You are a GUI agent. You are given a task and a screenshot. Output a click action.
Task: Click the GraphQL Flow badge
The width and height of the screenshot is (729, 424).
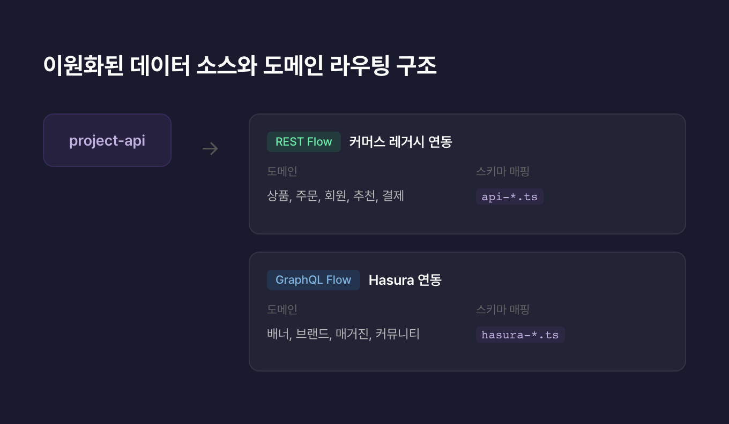(x=313, y=280)
